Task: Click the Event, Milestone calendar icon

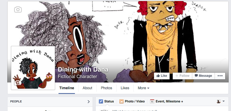Action: [x=152, y=101]
